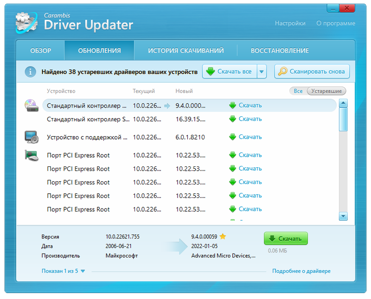This screenshot has width=371, height=299.
Task: Click the scrollbar up arrow
Action: point(343,103)
